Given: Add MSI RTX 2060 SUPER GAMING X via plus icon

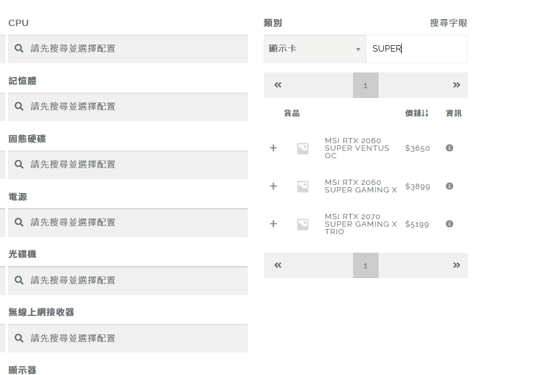Looking at the screenshot, I should (273, 186).
